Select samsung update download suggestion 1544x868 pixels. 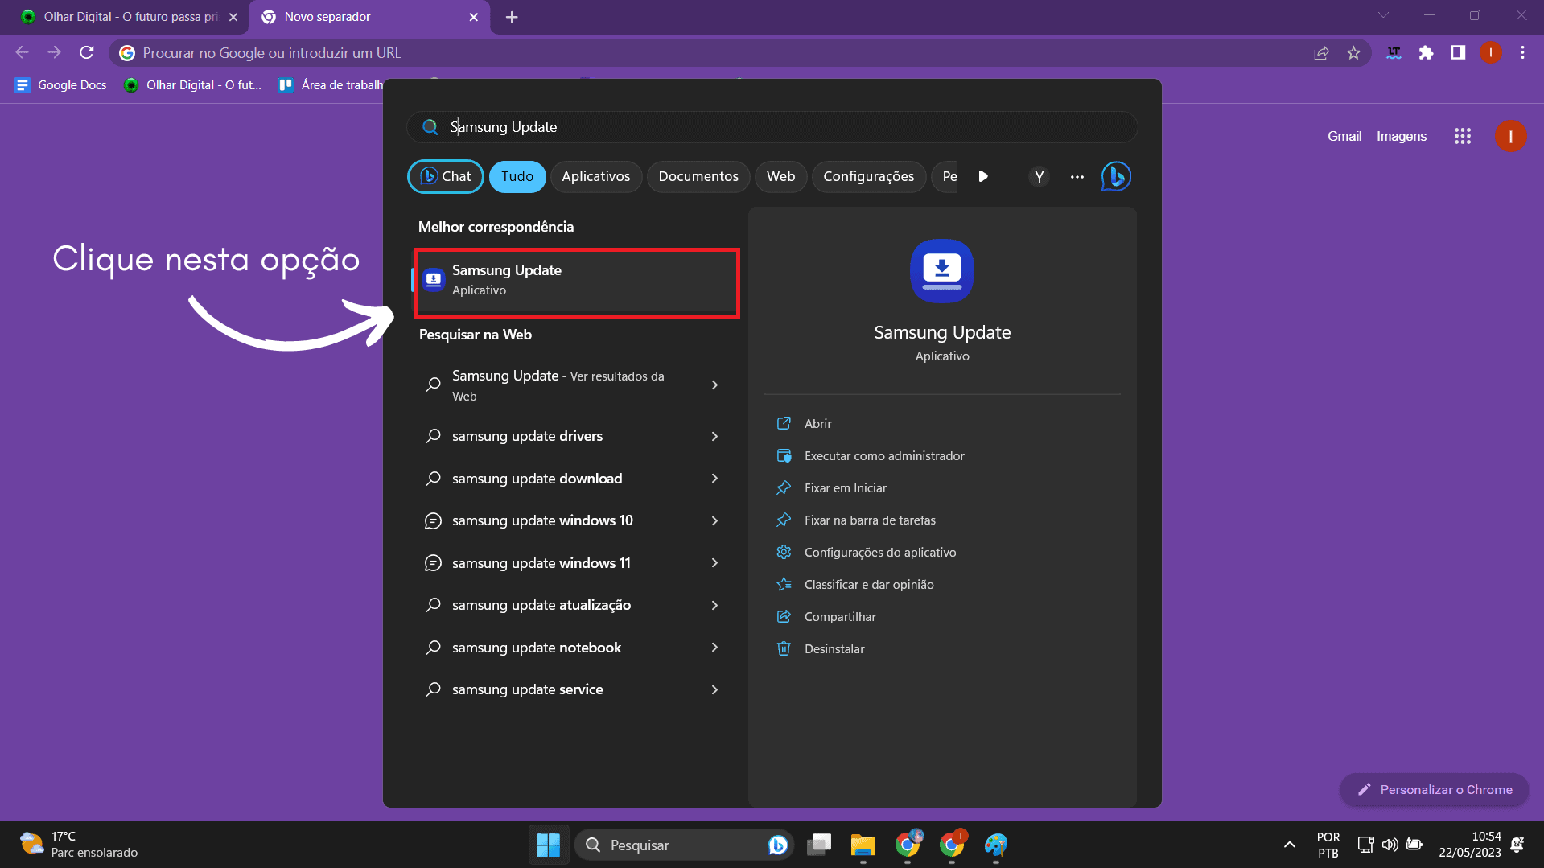[x=537, y=479]
